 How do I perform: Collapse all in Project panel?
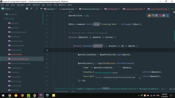click(31, 8)
